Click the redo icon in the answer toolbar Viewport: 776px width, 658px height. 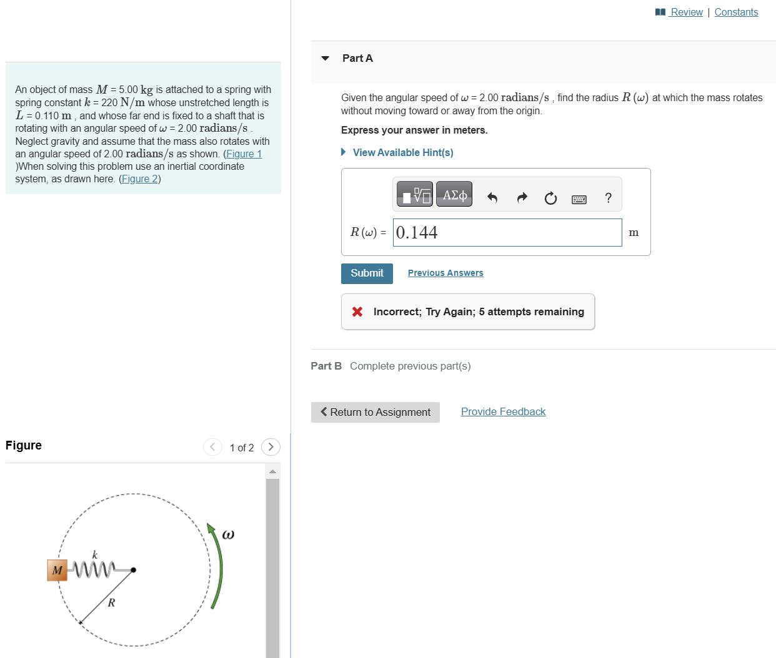[521, 198]
